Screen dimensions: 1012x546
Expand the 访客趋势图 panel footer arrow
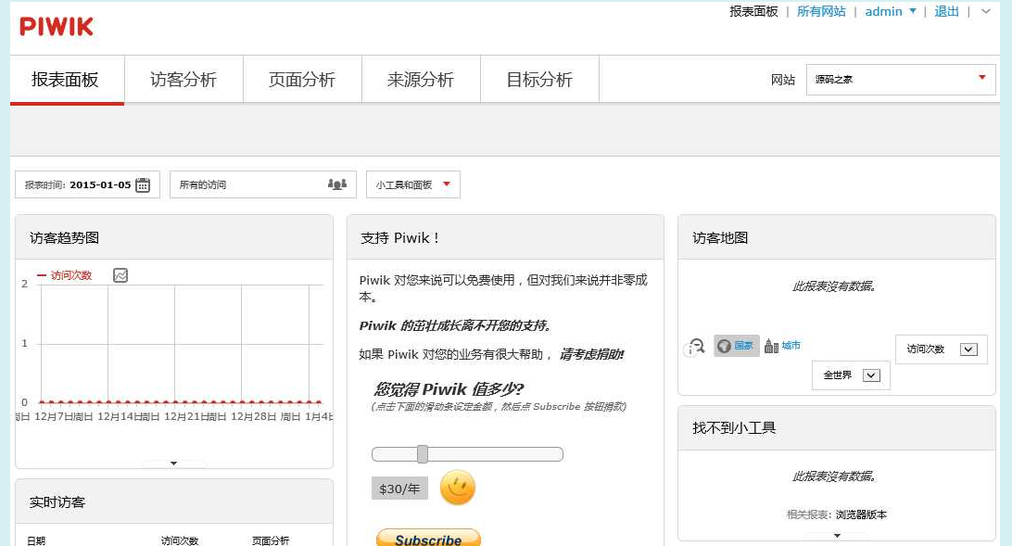[x=173, y=463]
